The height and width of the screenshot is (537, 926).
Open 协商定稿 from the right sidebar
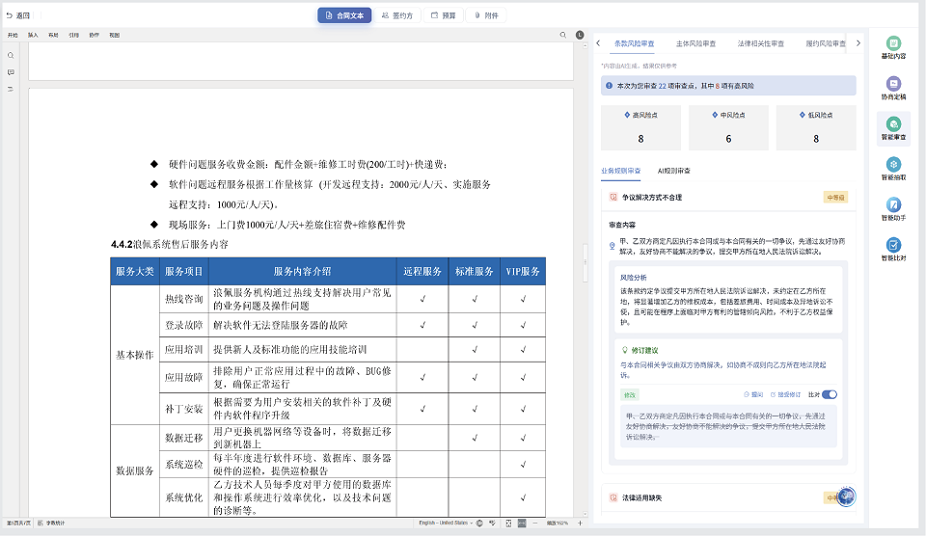pyautogui.click(x=893, y=89)
